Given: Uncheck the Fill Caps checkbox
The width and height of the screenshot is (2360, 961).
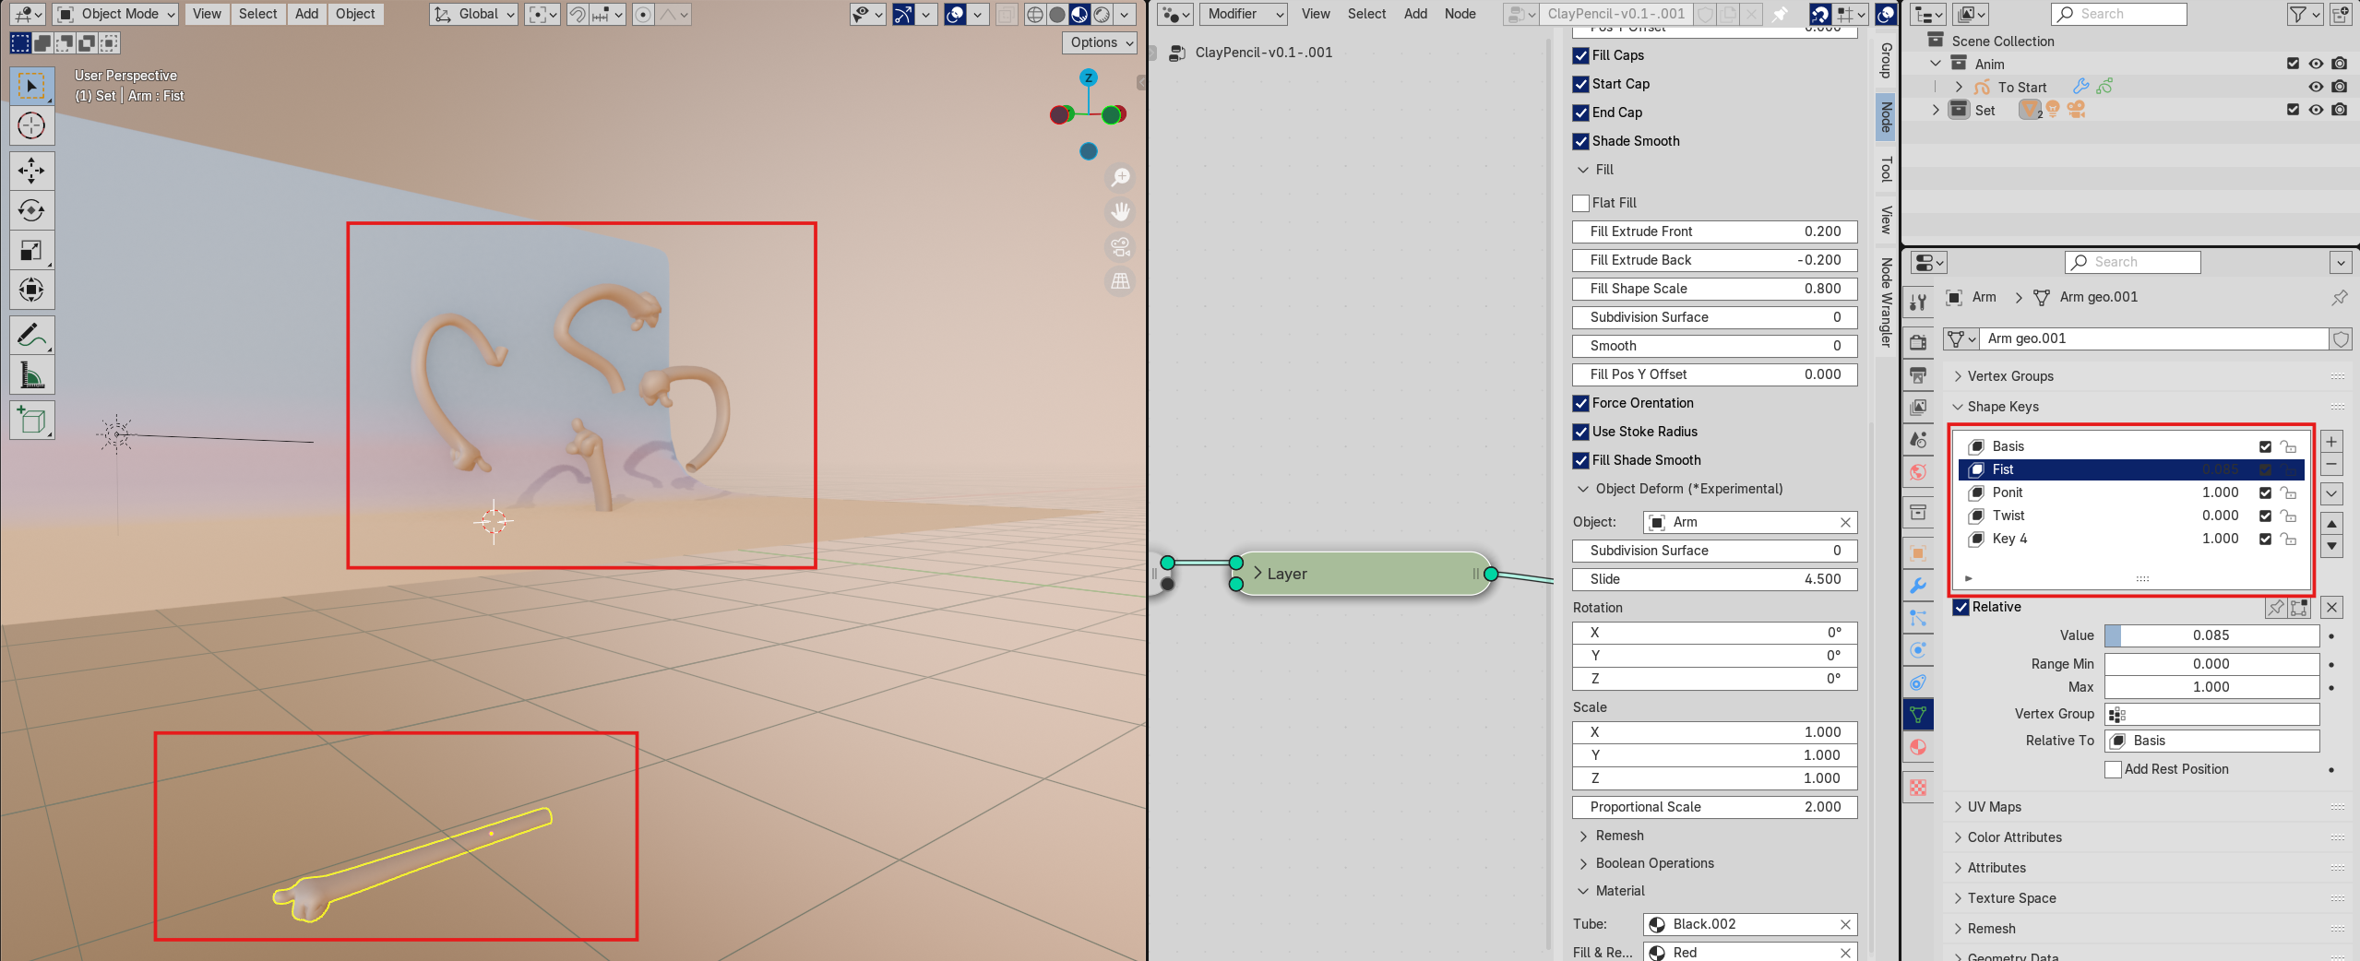Looking at the screenshot, I should (1580, 55).
